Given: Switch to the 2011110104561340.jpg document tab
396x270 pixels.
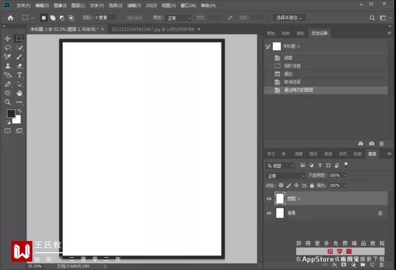Looking at the screenshot, I should coord(153,29).
